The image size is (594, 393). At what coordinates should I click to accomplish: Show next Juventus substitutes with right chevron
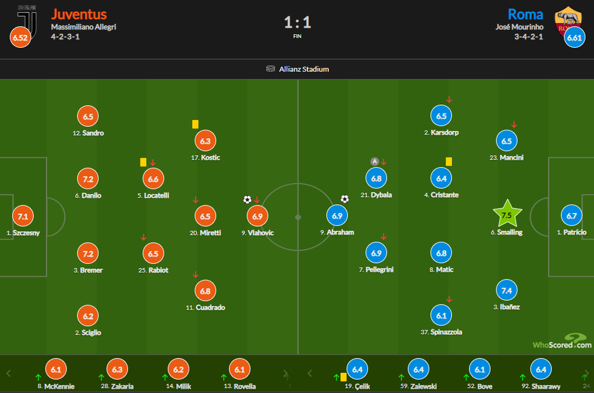pos(285,373)
